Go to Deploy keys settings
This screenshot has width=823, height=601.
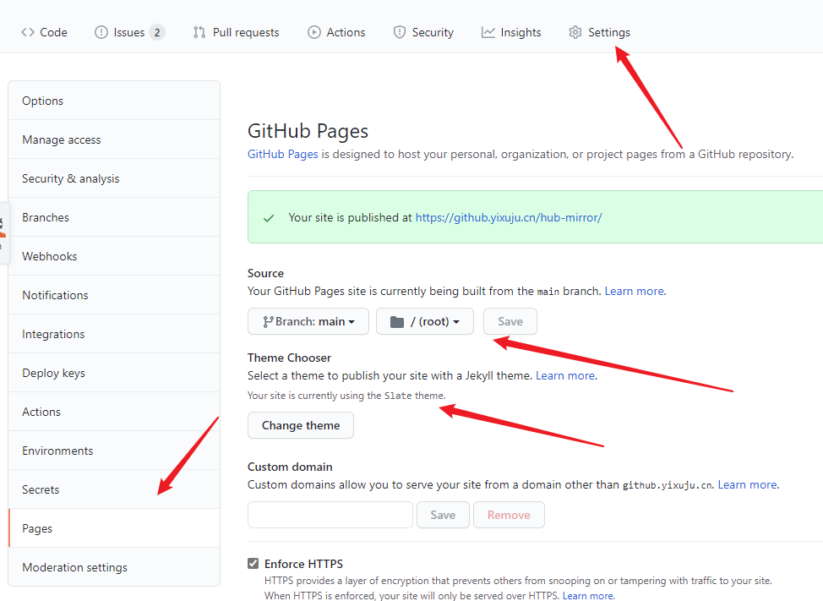click(114, 373)
